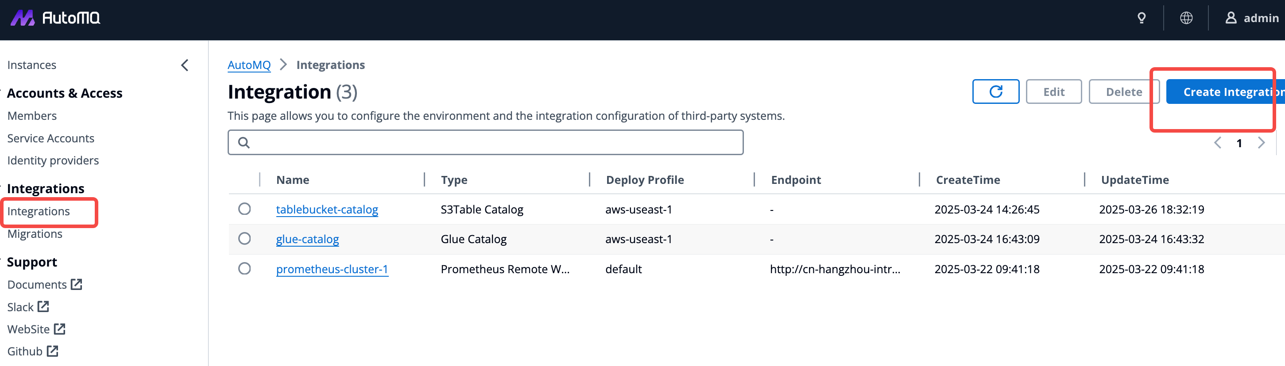Click 2025-03-24 14:26:45 create time
This screenshot has width=1285, height=366.
click(987, 210)
